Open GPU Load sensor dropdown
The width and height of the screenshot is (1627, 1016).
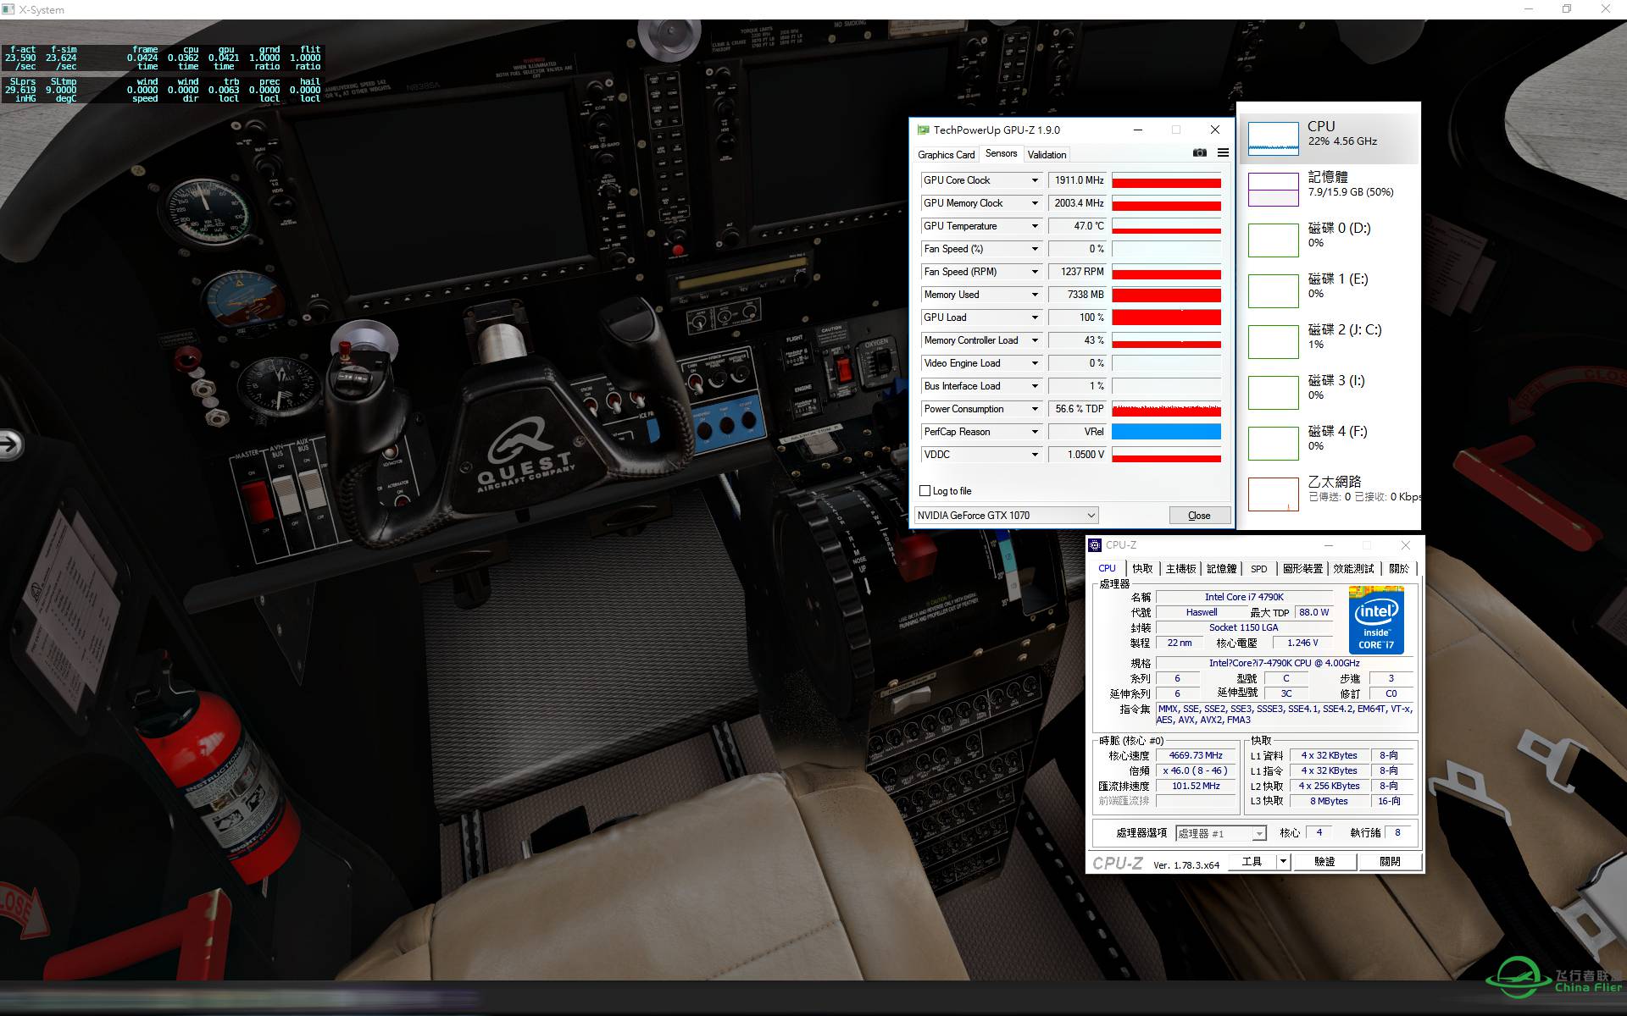pos(1034,317)
